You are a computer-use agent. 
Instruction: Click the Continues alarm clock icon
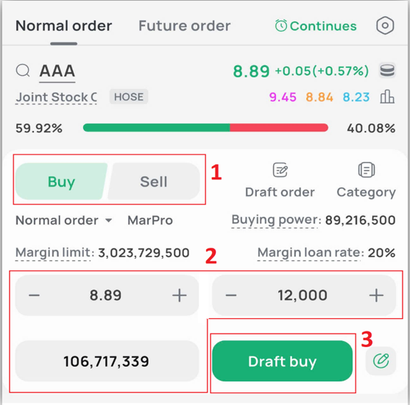[x=281, y=26]
